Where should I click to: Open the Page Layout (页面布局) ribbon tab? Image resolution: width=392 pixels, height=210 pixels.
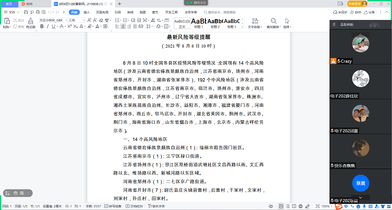pyautogui.click(x=101, y=12)
